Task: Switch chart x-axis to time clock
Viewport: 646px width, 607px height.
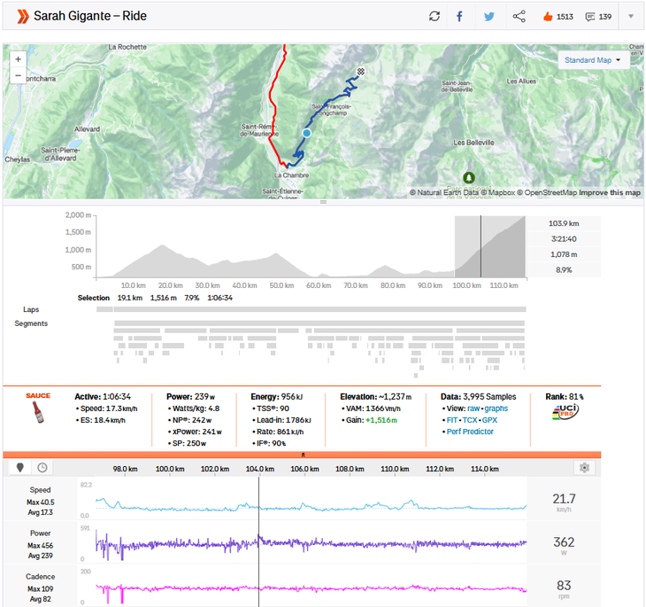Action: click(42, 468)
